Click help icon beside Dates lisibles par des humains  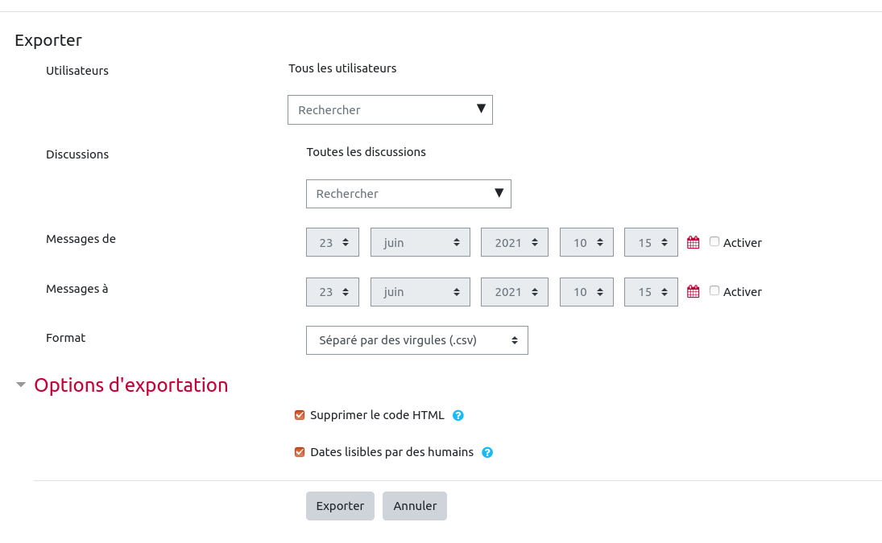tap(487, 452)
